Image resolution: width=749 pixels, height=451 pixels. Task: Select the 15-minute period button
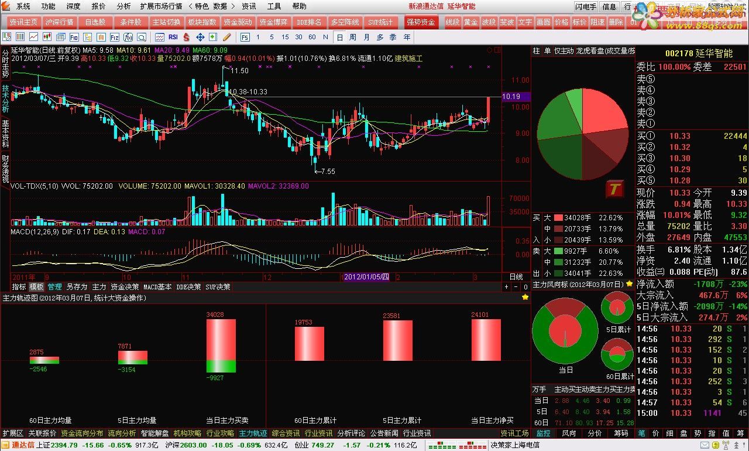(x=285, y=37)
